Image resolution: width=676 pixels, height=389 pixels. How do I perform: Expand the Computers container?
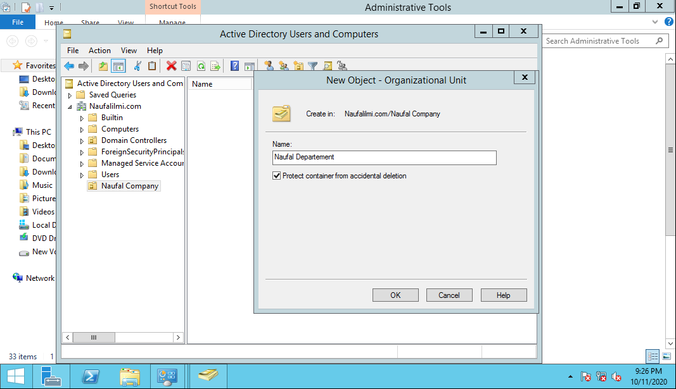click(x=82, y=130)
